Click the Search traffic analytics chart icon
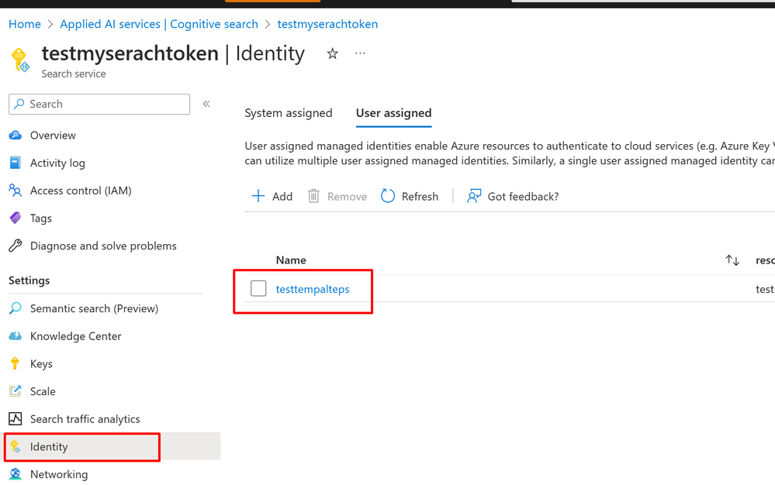This screenshot has width=775, height=485. 16,419
